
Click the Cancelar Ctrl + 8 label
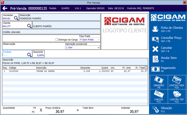click(166, 49)
